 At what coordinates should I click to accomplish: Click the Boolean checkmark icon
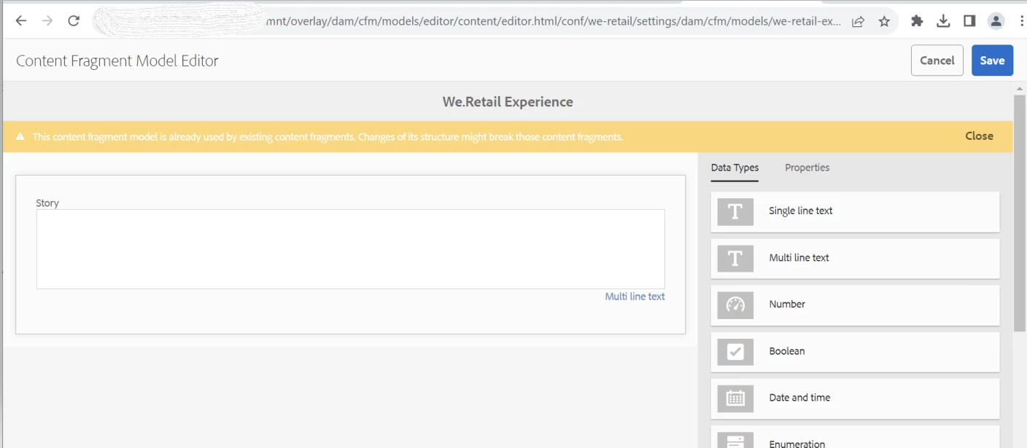735,351
